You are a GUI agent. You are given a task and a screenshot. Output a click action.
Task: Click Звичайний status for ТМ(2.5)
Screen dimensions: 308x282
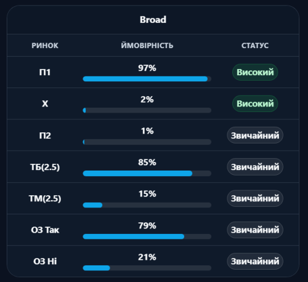255,198
